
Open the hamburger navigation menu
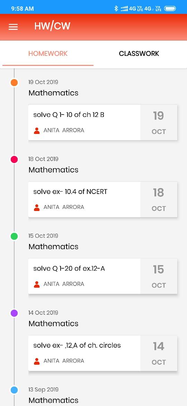click(13, 27)
